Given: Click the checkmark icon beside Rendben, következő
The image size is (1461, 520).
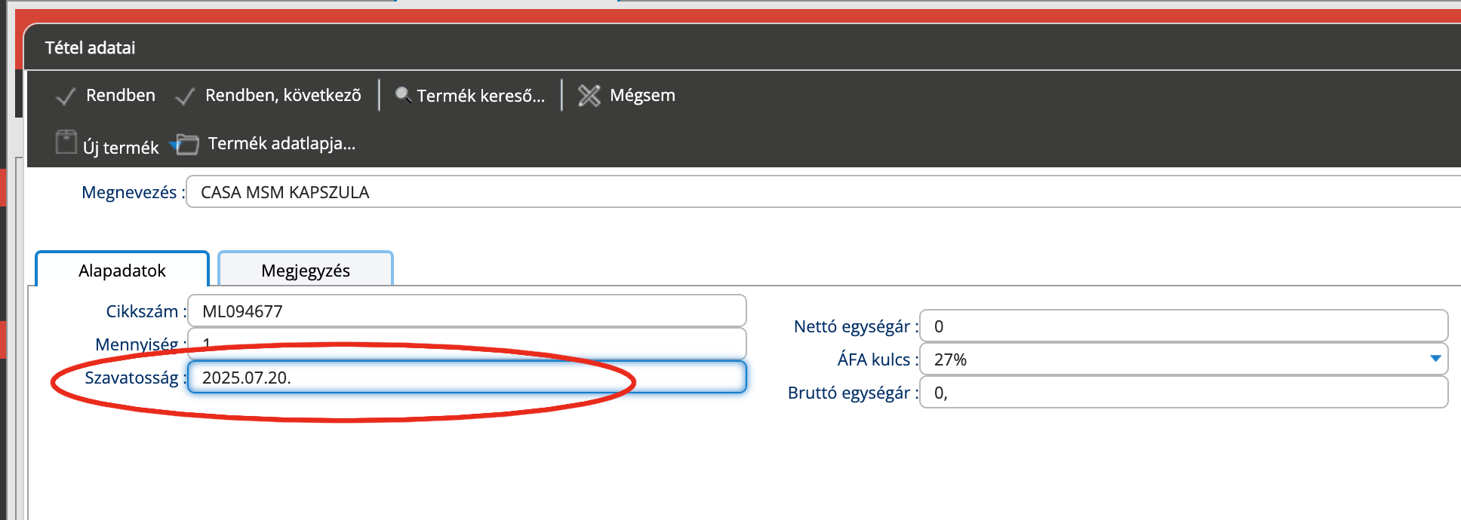Looking at the screenshot, I should (x=185, y=96).
